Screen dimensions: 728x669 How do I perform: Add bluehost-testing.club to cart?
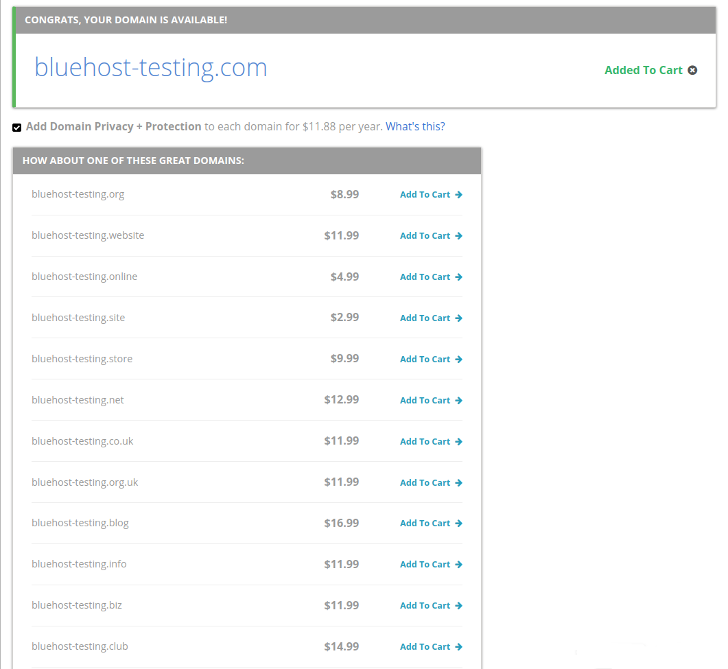point(431,647)
